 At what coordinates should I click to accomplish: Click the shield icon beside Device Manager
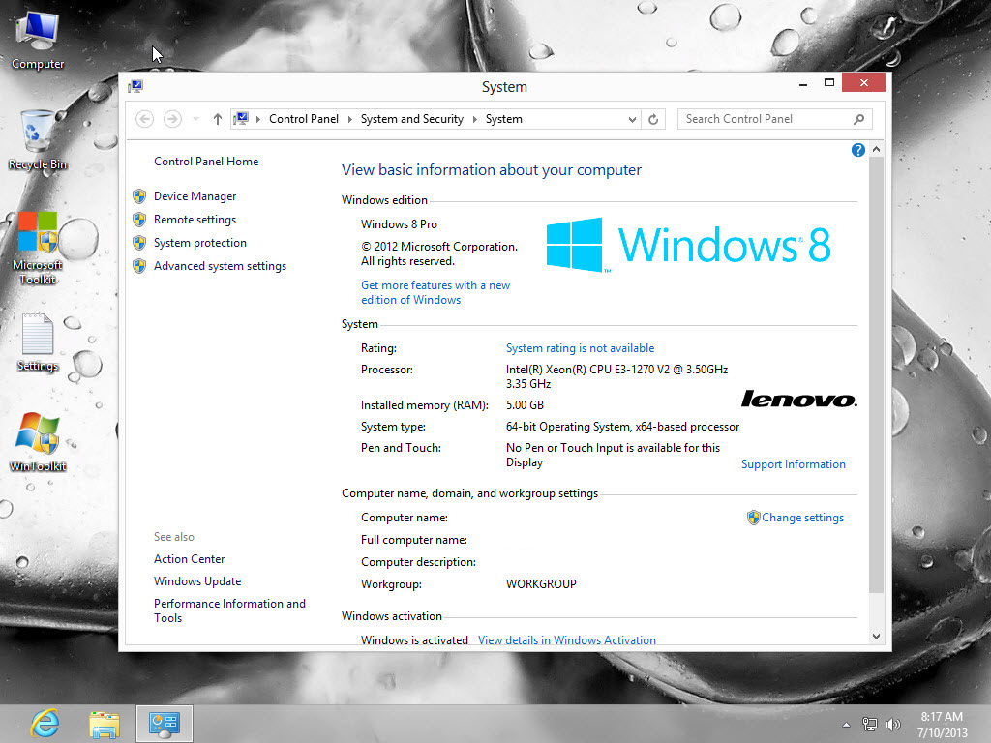pos(139,196)
